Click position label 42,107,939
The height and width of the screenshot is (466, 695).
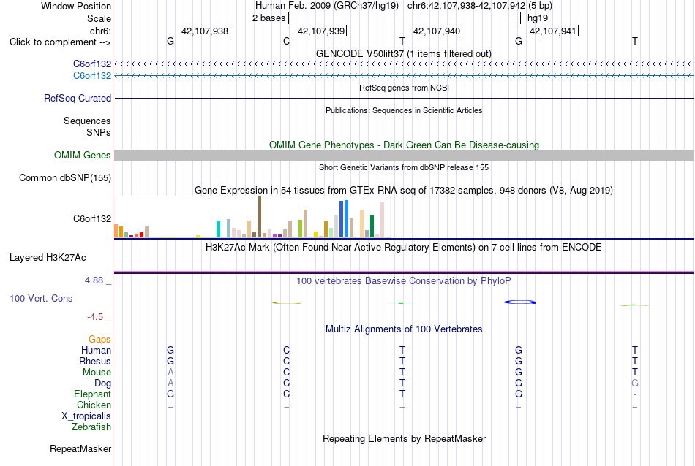click(321, 31)
